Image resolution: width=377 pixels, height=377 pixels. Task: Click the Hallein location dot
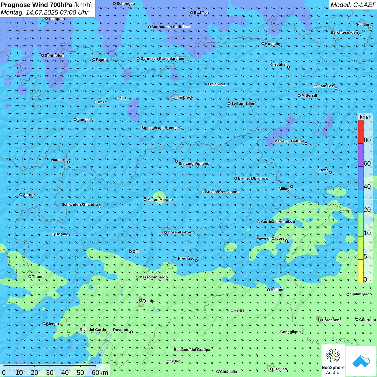pos(371,27)
